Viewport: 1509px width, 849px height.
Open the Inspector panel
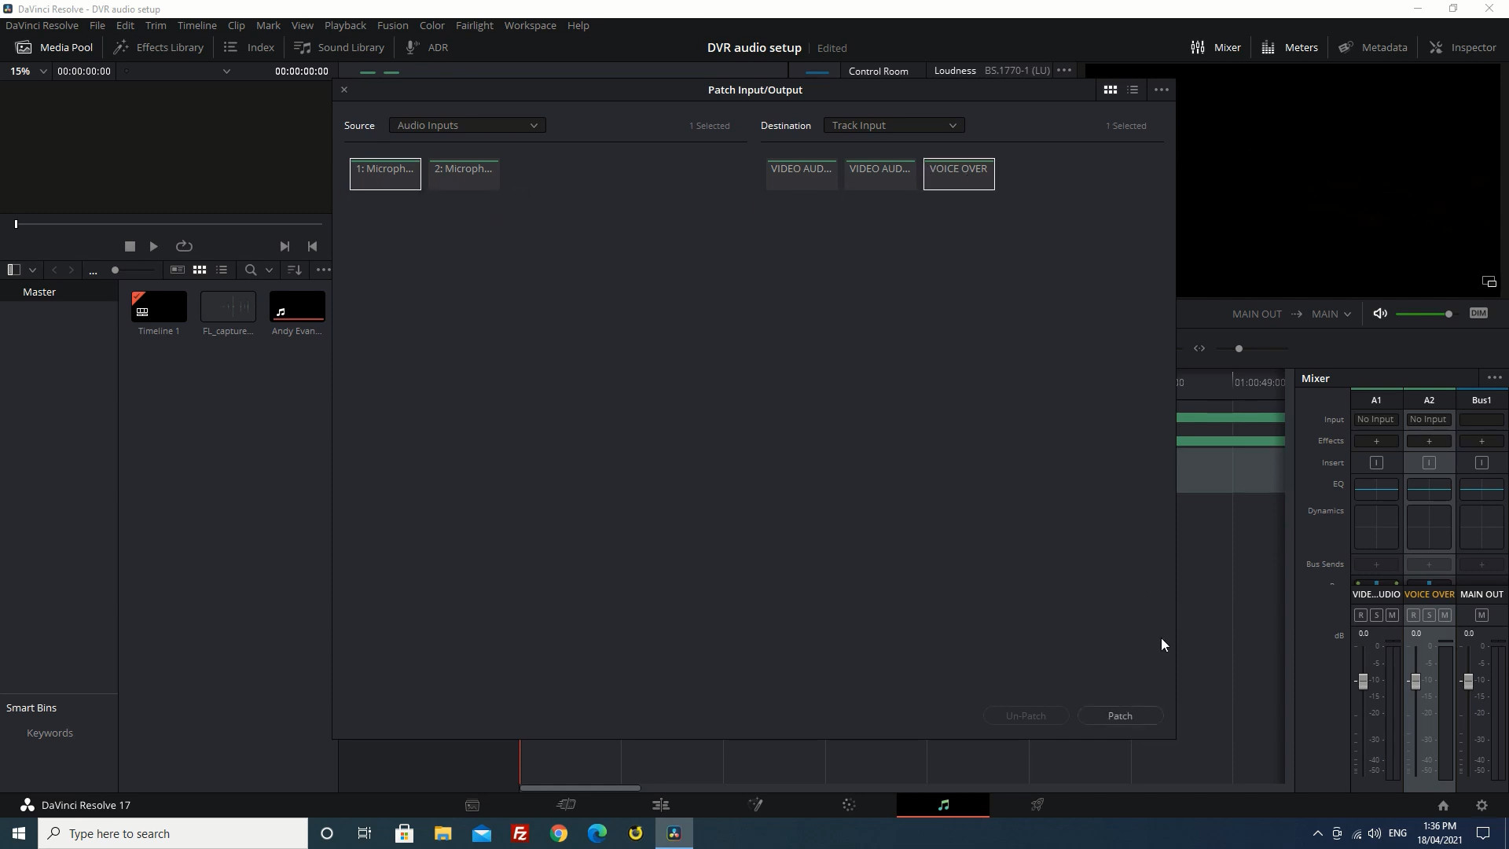point(1463,47)
